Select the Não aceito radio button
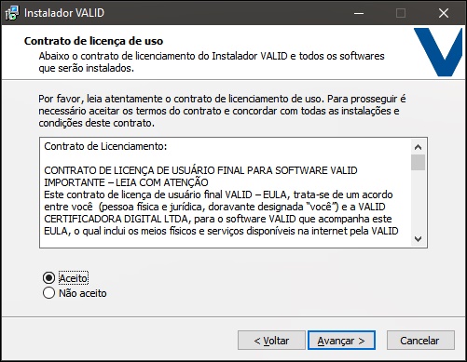467x362 pixels. tap(48, 293)
